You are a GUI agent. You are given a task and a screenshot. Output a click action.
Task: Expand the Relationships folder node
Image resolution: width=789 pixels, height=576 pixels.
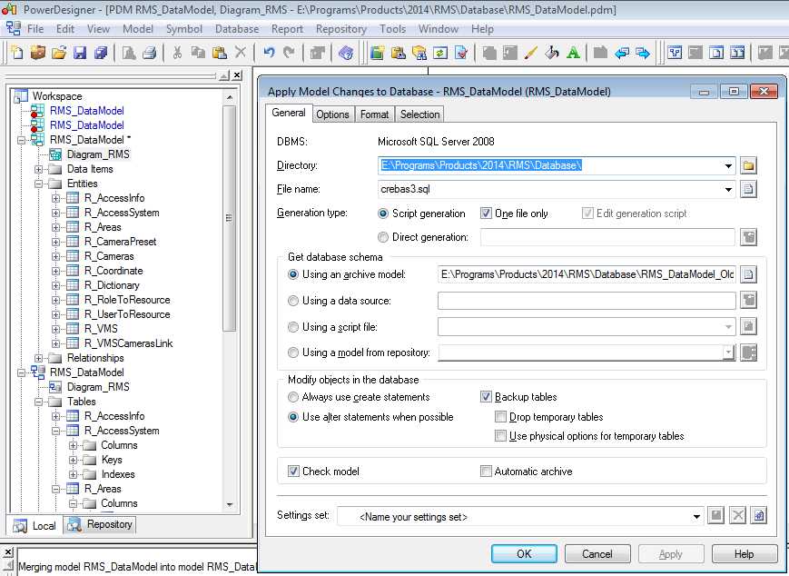38,358
